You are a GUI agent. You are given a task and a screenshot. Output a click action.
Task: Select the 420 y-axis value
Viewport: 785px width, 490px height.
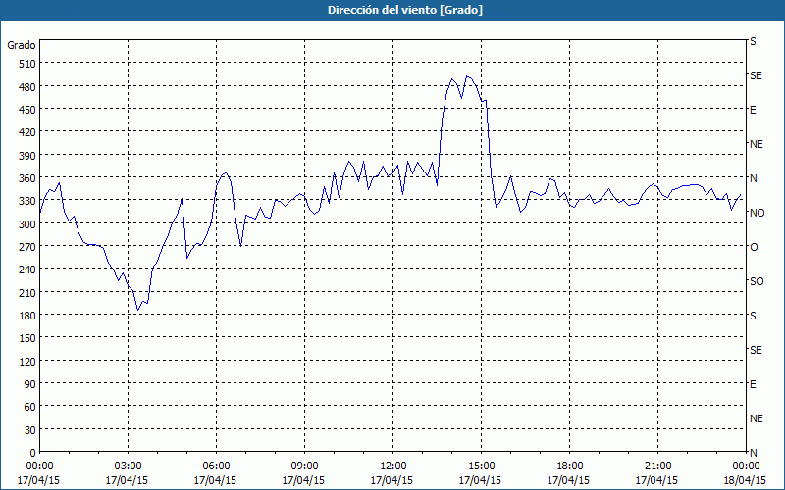click(x=27, y=132)
